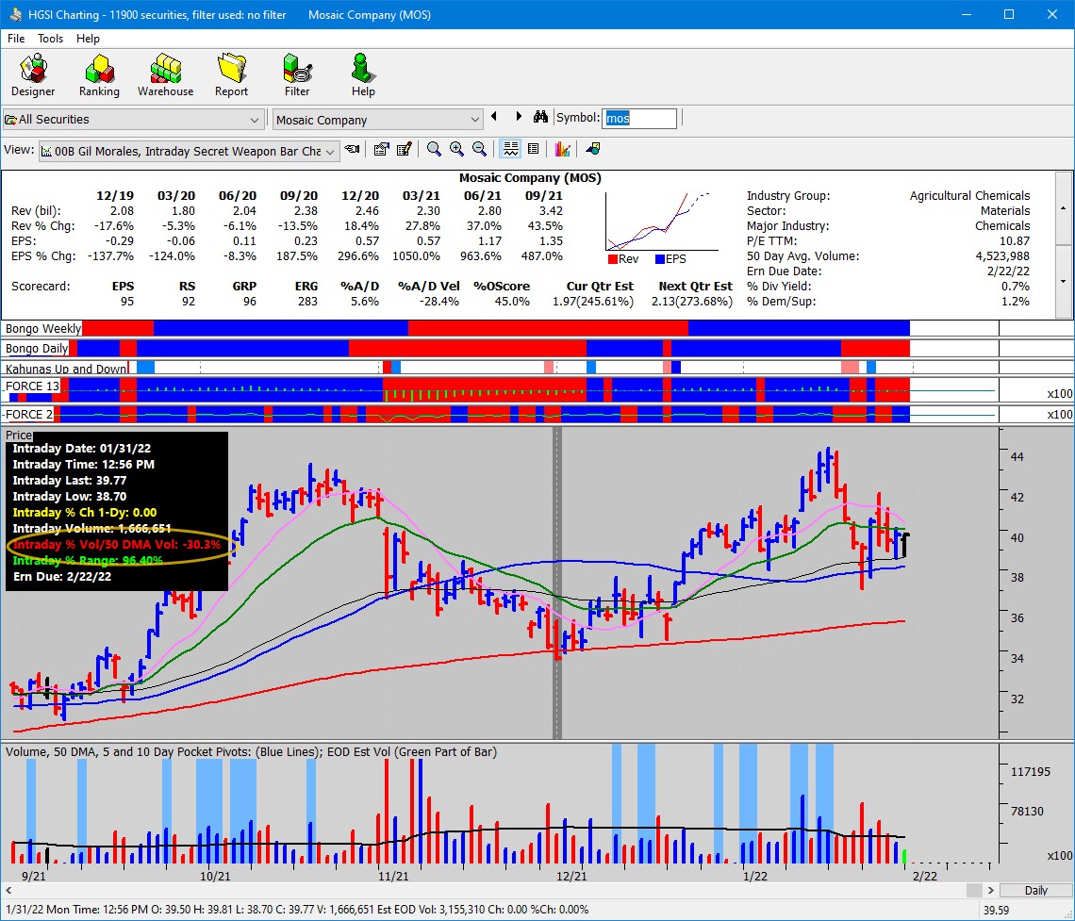Open the File menu

pos(16,39)
